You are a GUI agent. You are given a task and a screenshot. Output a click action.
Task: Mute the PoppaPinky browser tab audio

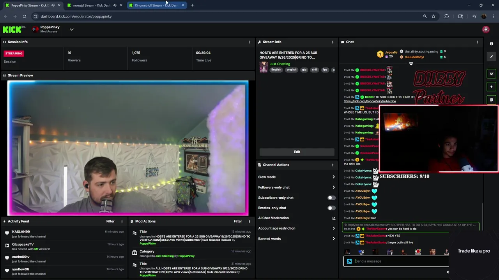pos(53,5)
